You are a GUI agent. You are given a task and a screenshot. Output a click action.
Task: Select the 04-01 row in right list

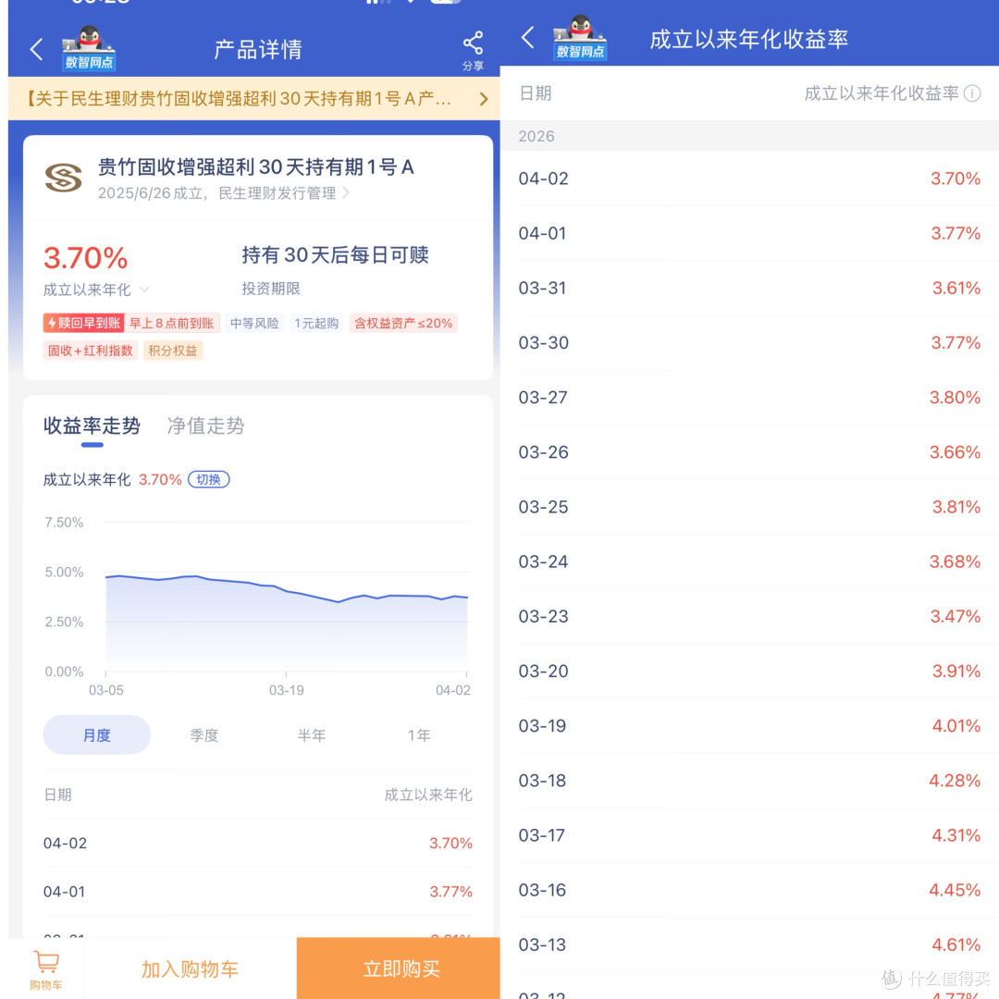(749, 233)
